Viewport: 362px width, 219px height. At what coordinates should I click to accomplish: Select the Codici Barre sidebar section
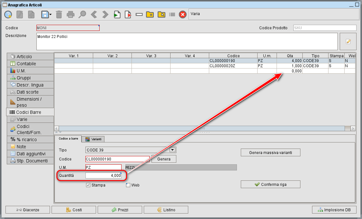coord(29,112)
